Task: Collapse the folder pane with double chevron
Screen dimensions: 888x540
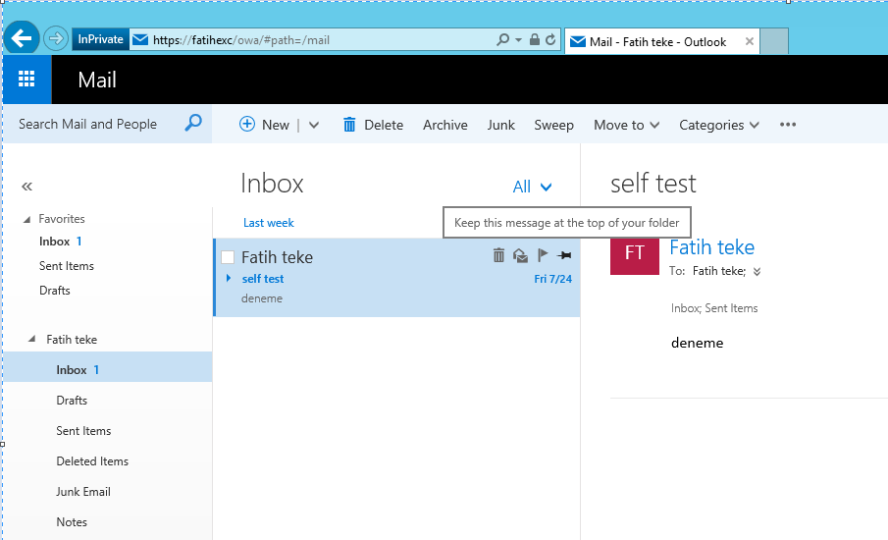Action: pos(26,187)
